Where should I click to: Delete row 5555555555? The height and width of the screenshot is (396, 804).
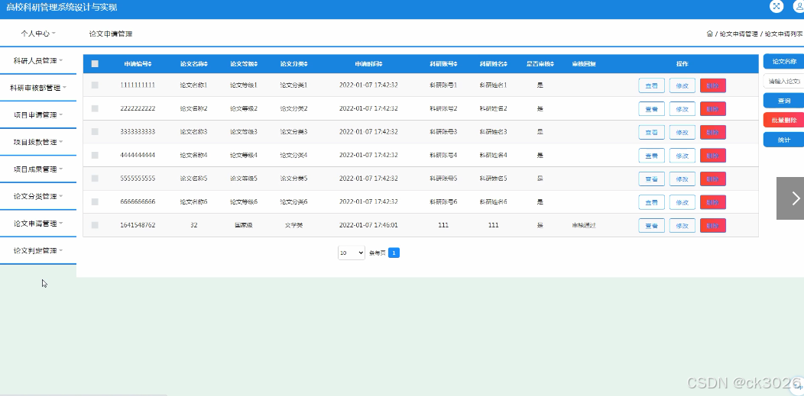(x=713, y=179)
